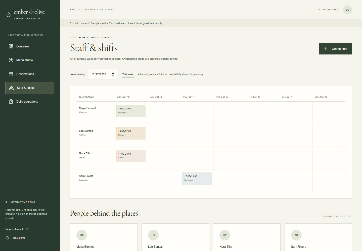
Task: Click the View restaurant arrow icon
Action: coord(27,229)
